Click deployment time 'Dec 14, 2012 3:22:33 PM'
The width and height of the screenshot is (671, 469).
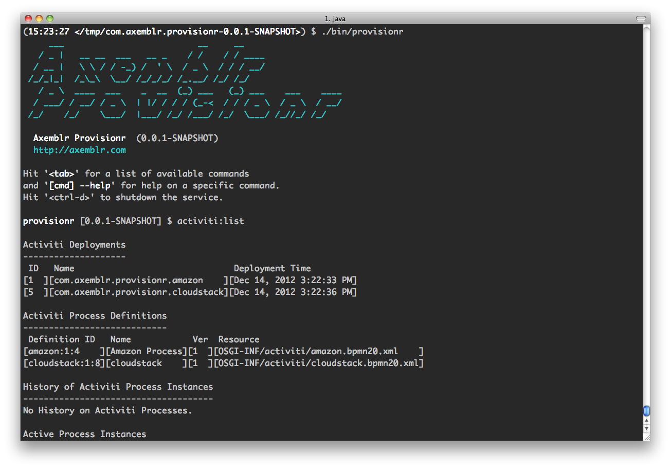click(x=293, y=281)
